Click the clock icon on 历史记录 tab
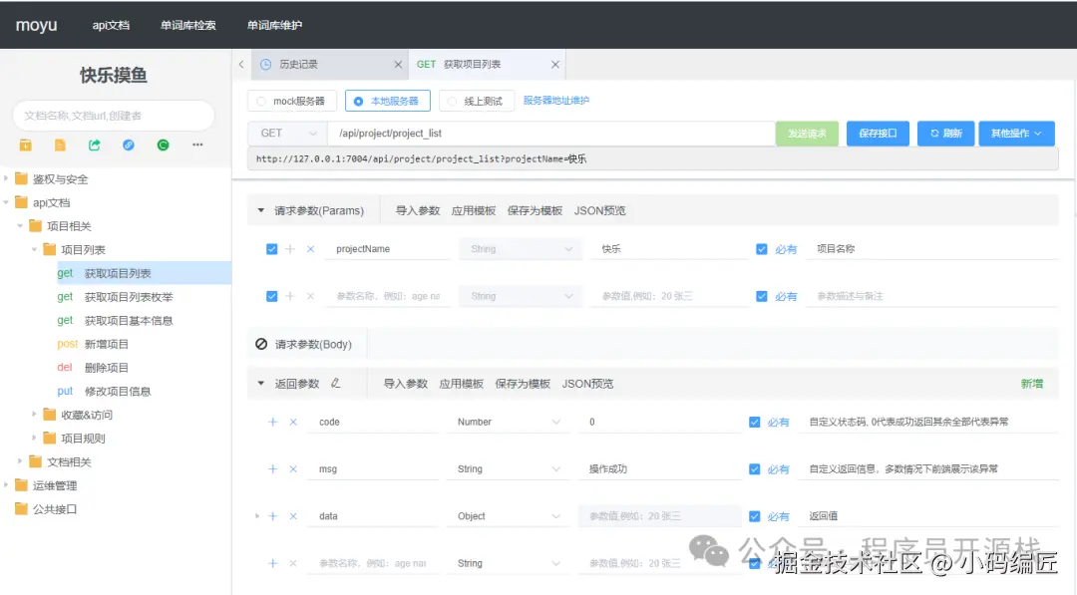The height and width of the screenshot is (595, 1077). click(x=266, y=64)
